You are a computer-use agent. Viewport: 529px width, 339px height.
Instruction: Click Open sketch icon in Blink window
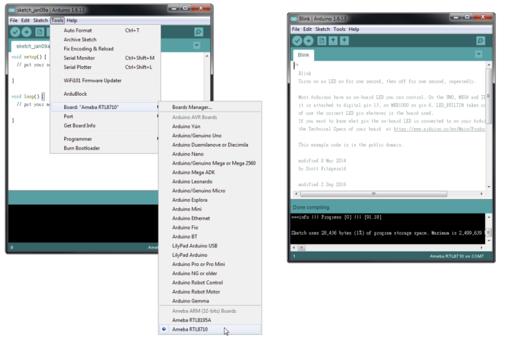333,41
